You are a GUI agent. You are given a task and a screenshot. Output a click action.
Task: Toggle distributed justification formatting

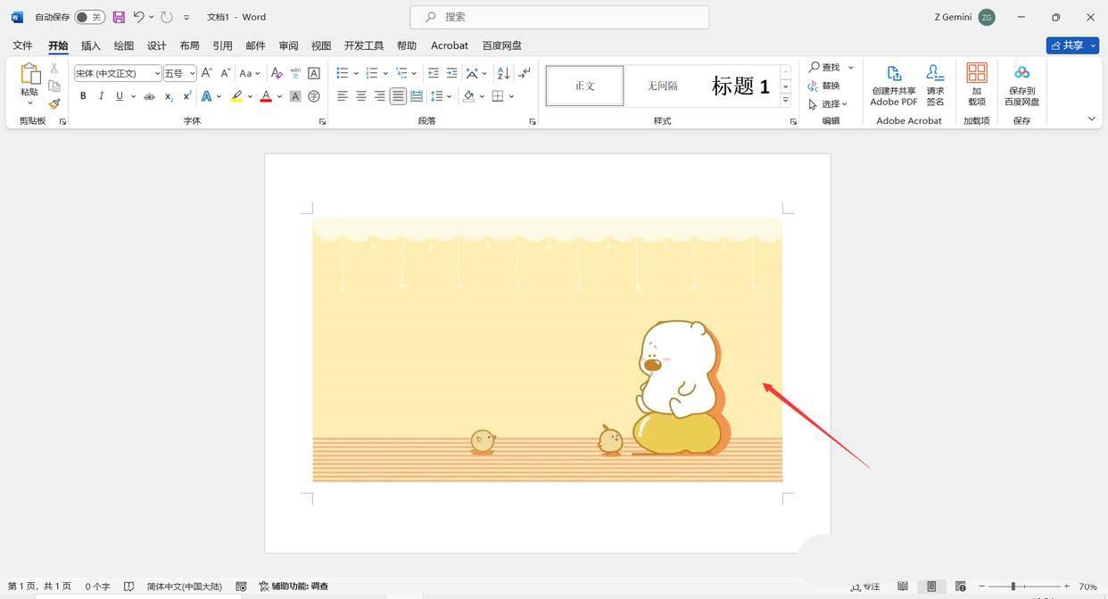tap(416, 95)
